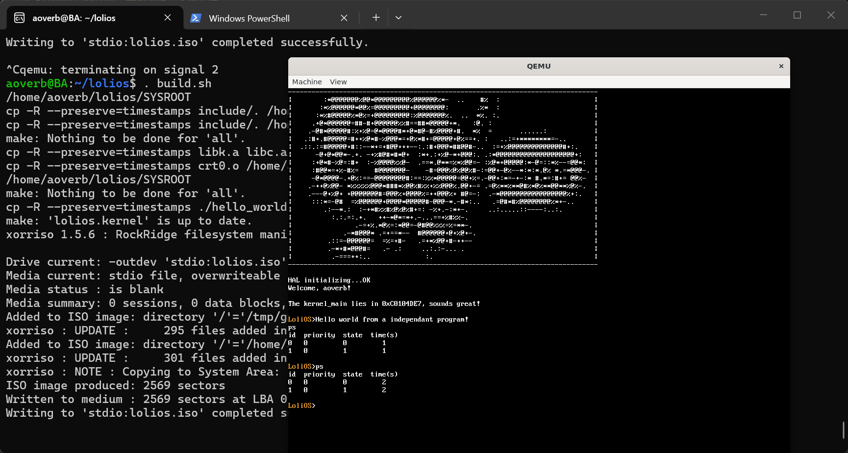This screenshot has height=453, width=848.
Task: Open the View menu in QEMU
Action: point(338,82)
